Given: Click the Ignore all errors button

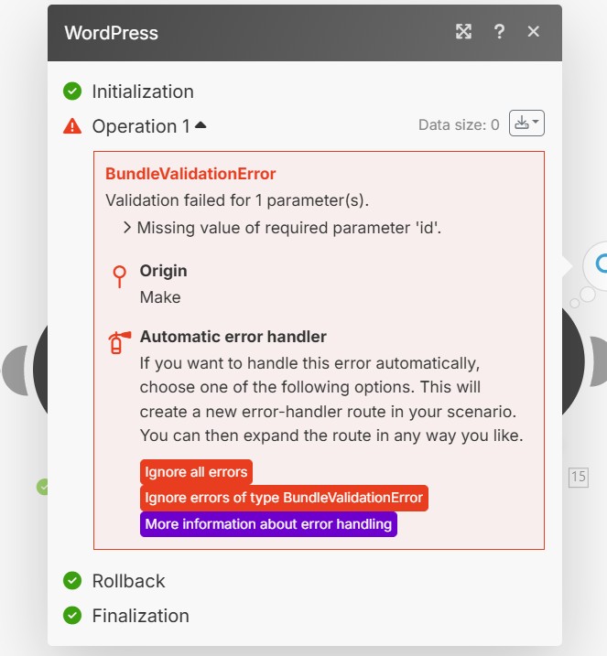Looking at the screenshot, I should pyautogui.click(x=196, y=472).
